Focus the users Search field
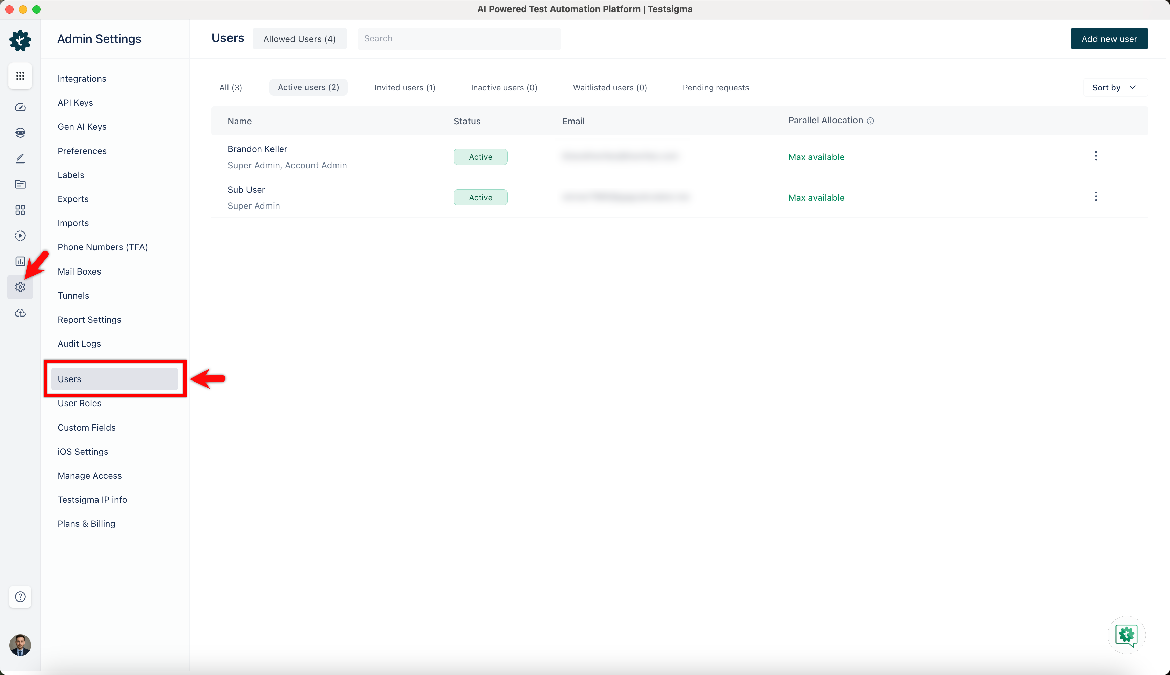Viewport: 1170px width, 675px height. point(459,39)
